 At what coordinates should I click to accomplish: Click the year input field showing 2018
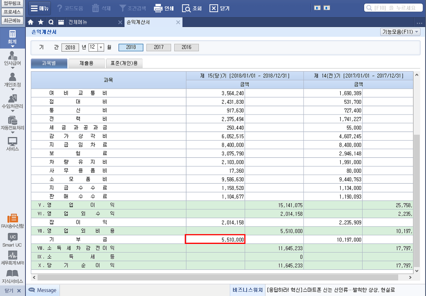pyautogui.click(x=70, y=47)
